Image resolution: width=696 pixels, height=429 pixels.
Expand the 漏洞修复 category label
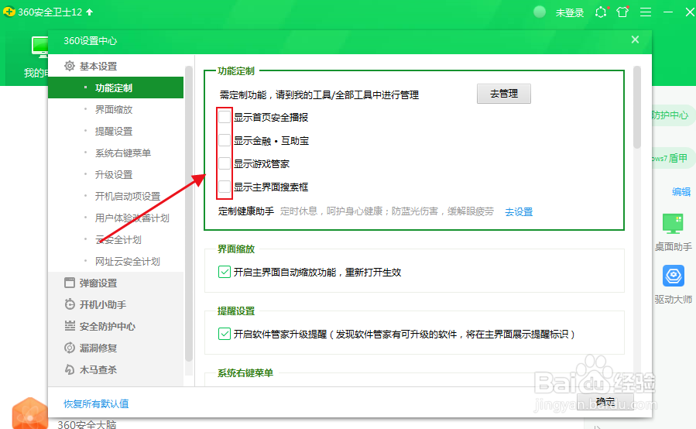click(98, 348)
